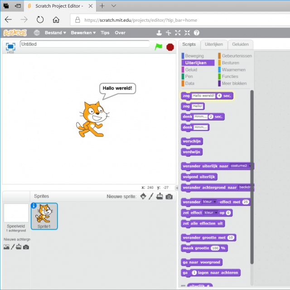Viewport: 290px width, 290px height.
Task: Click the green flag to start
Action: tap(158, 47)
